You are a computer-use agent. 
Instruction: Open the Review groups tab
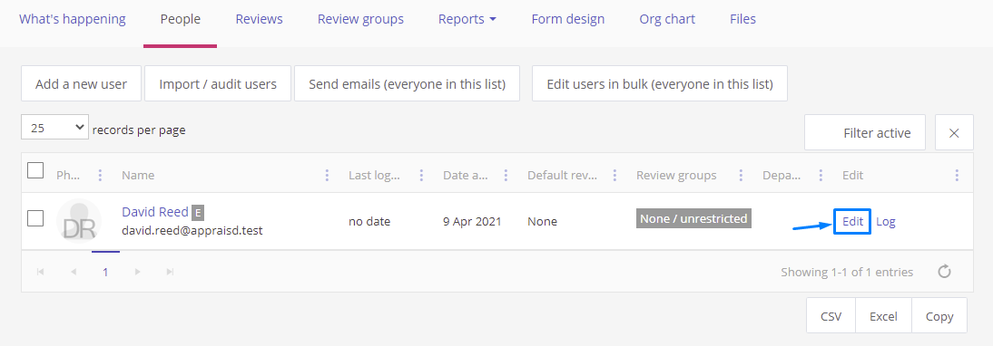[x=360, y=19]
